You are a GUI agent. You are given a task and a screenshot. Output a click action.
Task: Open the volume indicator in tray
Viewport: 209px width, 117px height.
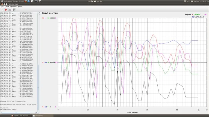[x=188, y=1]
